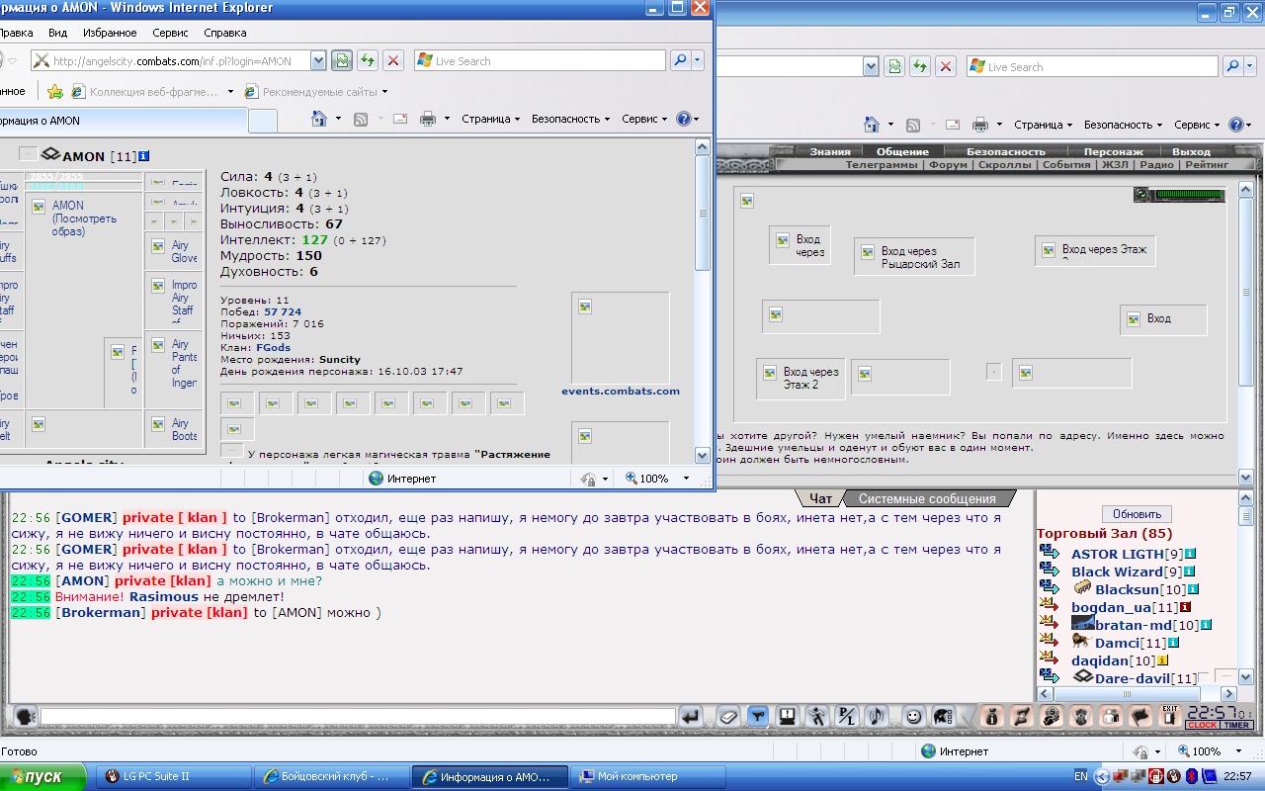Click the refresh button in front window address bar
Screen dimensions: 1265x791
(x=368, y=60)
